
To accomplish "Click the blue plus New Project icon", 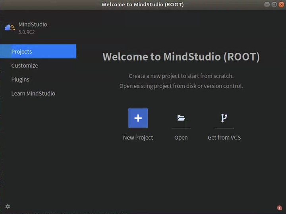I will (x=138, y=118).
